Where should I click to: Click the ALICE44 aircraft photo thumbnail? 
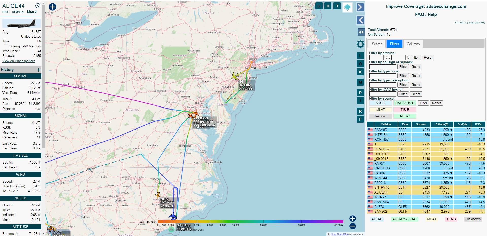point(21,24)
